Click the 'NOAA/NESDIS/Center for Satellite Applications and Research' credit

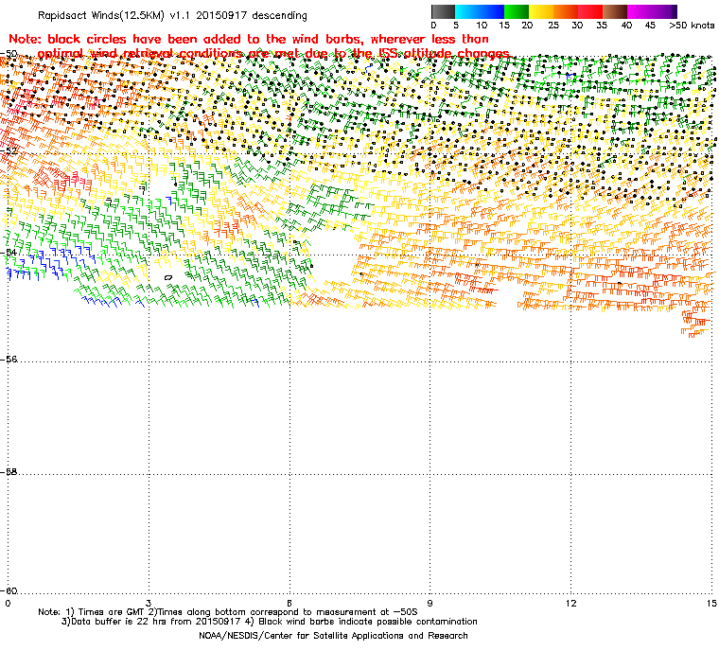[x=333, y=636]
